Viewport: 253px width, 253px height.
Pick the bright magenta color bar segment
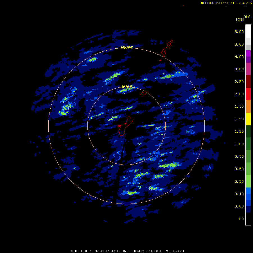click(x=248, y=53)
